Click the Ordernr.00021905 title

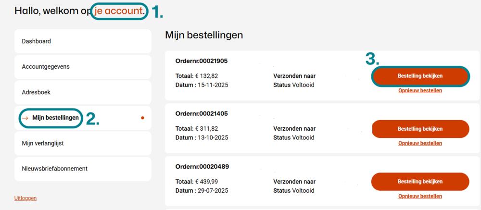[x=202, y=61]
